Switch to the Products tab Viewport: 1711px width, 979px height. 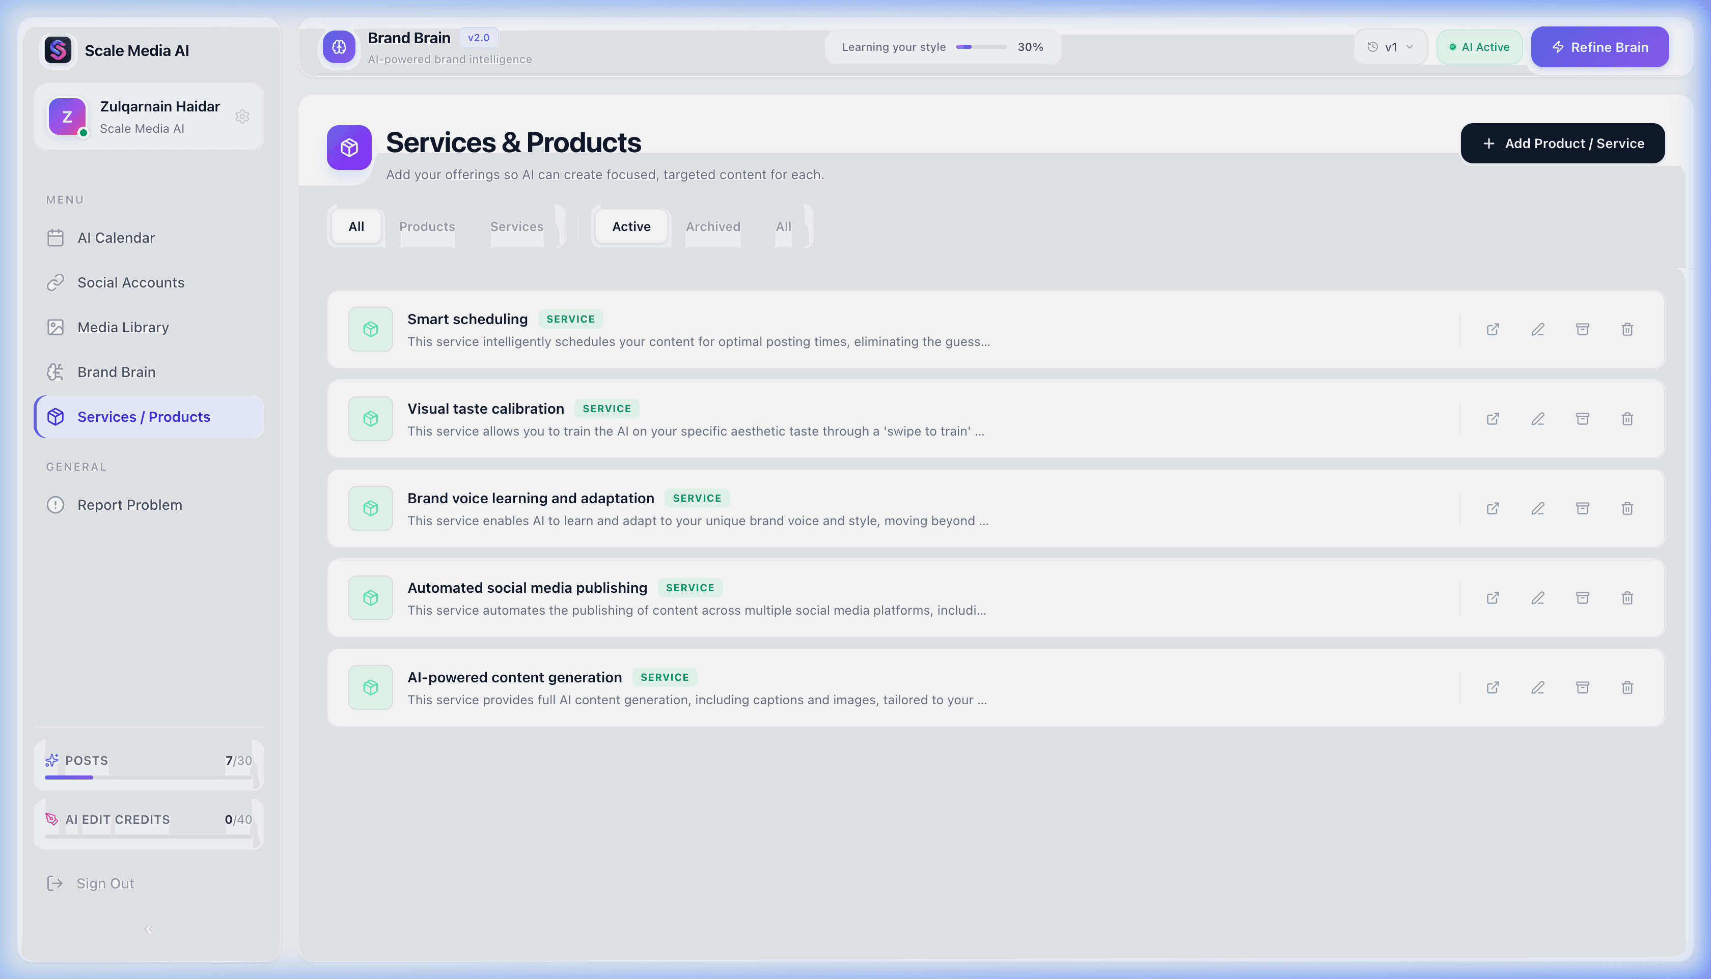[427, 226]
